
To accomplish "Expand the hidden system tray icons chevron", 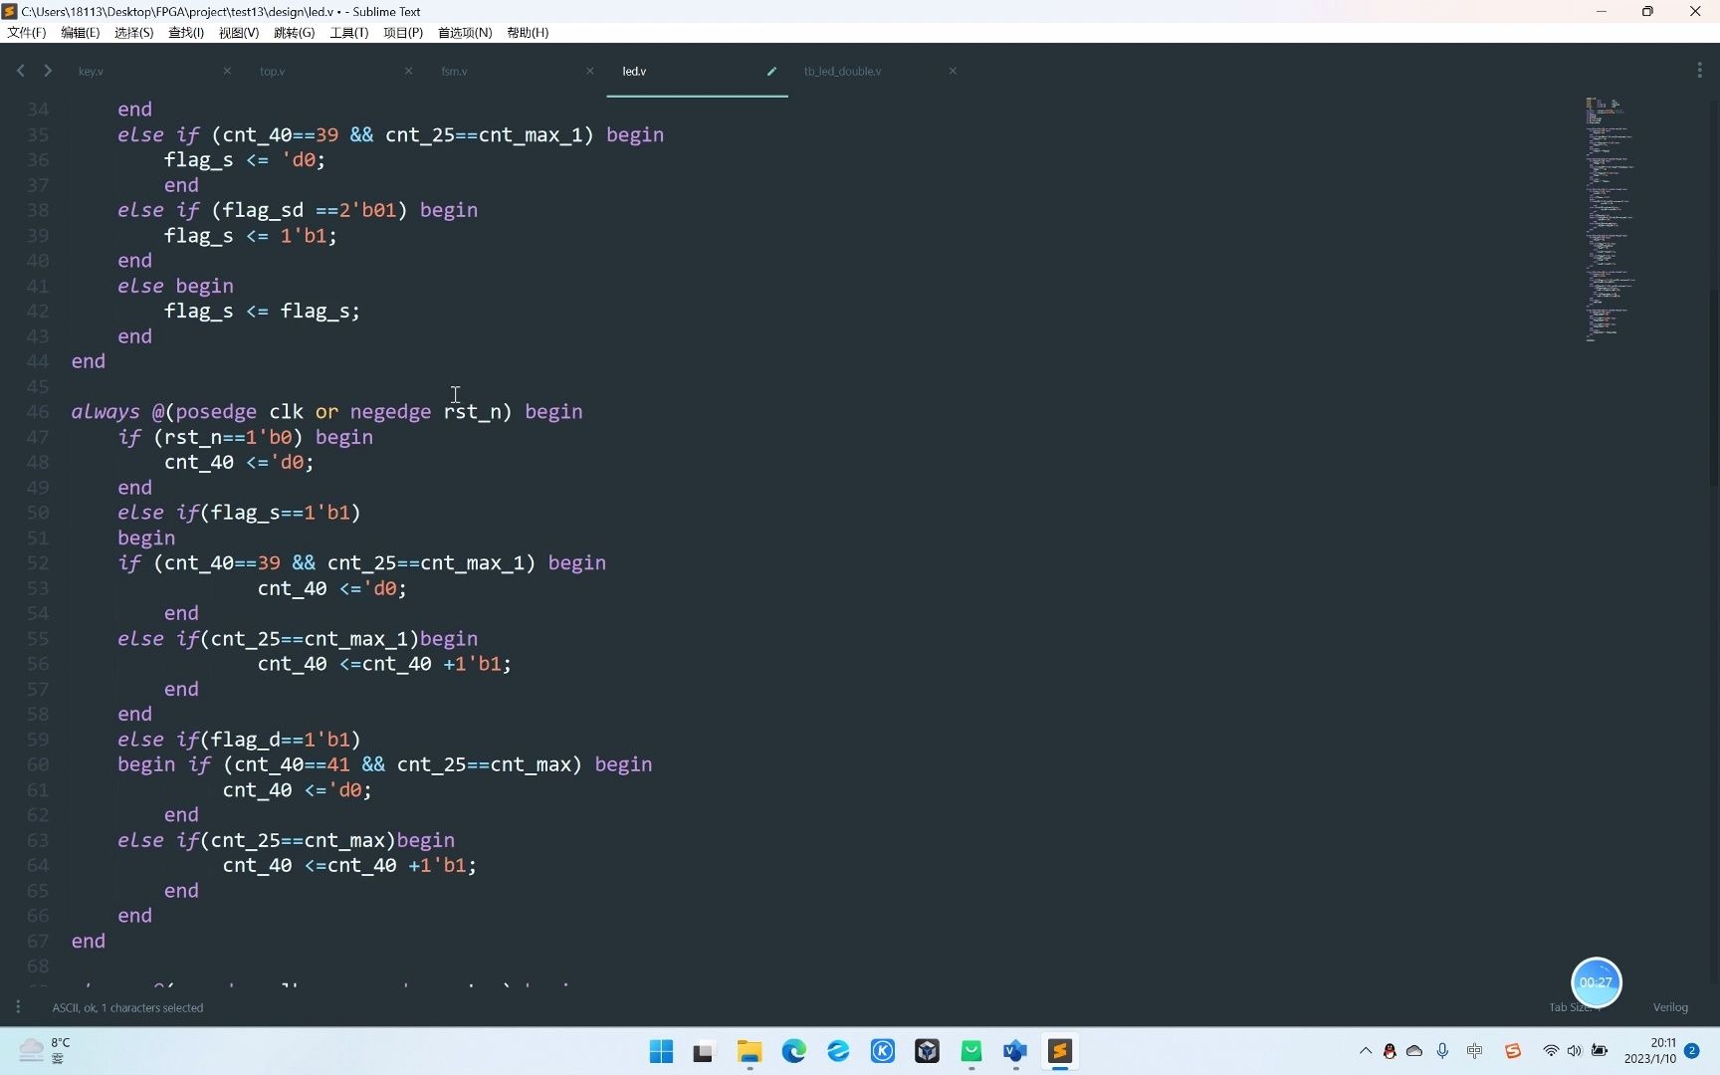I will (x=1366, y=1051).
